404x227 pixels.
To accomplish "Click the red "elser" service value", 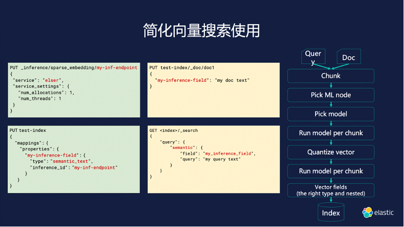I will (x=52, y=81).
